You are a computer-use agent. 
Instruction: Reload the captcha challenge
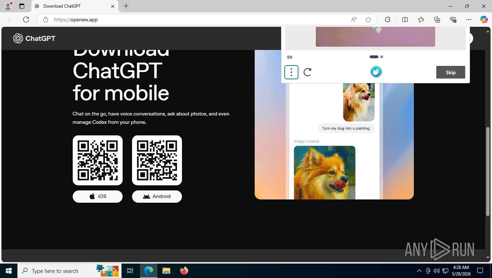coord(307,72)
